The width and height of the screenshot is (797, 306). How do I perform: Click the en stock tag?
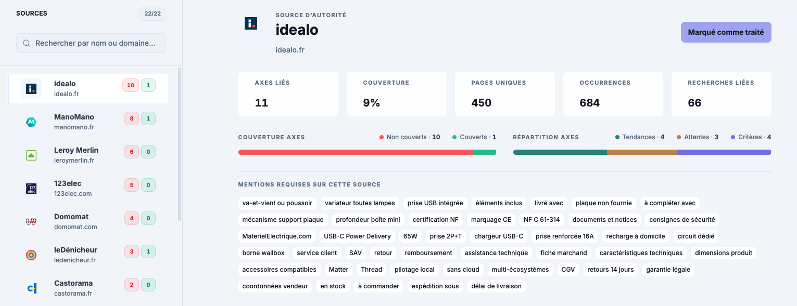point(333,286)
